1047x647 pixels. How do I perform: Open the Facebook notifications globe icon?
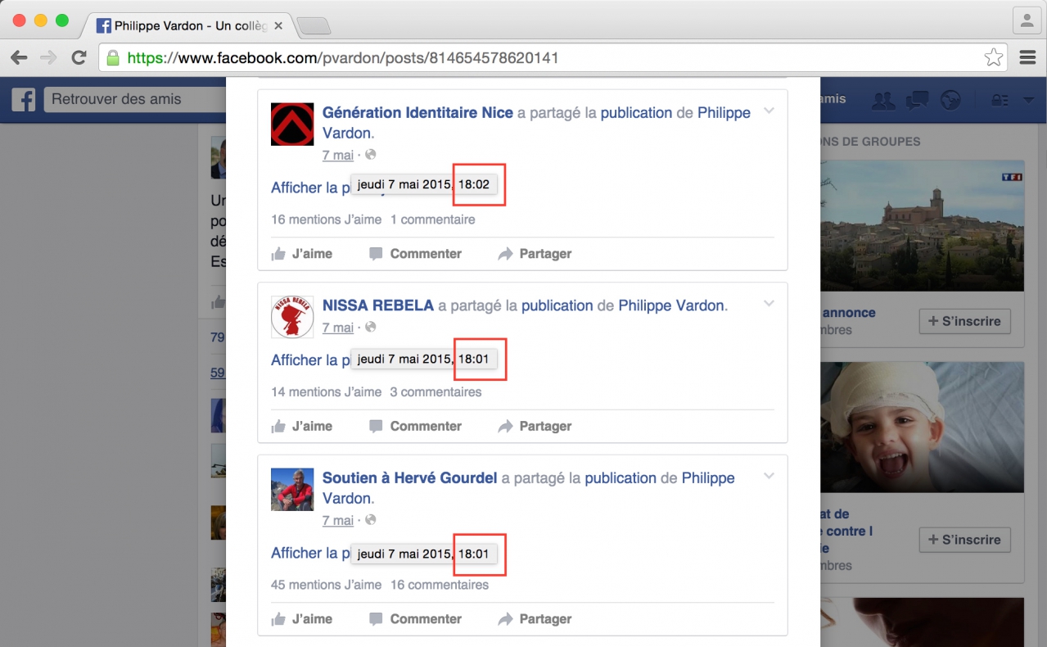[x=950, y=100]
